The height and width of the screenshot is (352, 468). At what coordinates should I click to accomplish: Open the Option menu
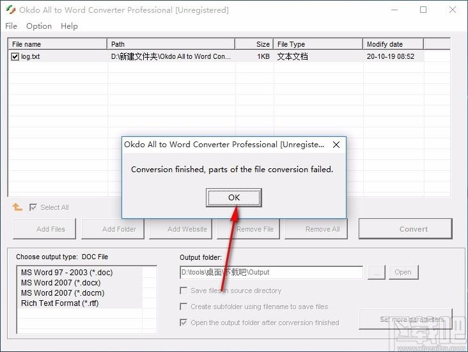pos(39,26)
